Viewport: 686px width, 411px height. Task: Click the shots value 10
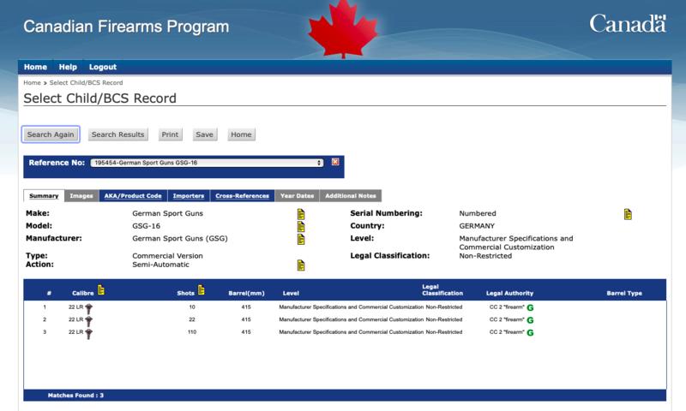[192, 307]
